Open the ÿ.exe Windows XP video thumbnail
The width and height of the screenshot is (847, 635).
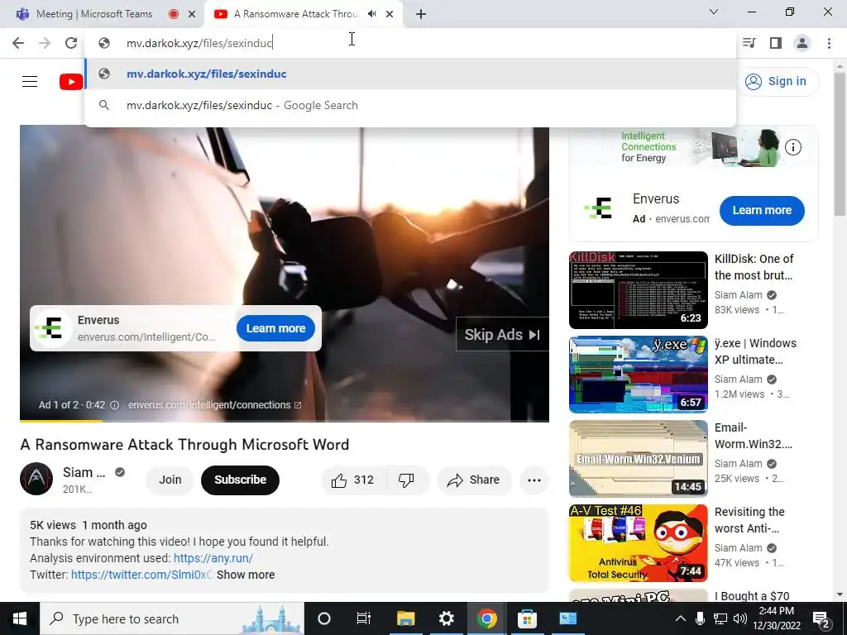pyautogui.click(x=638, y=375)
